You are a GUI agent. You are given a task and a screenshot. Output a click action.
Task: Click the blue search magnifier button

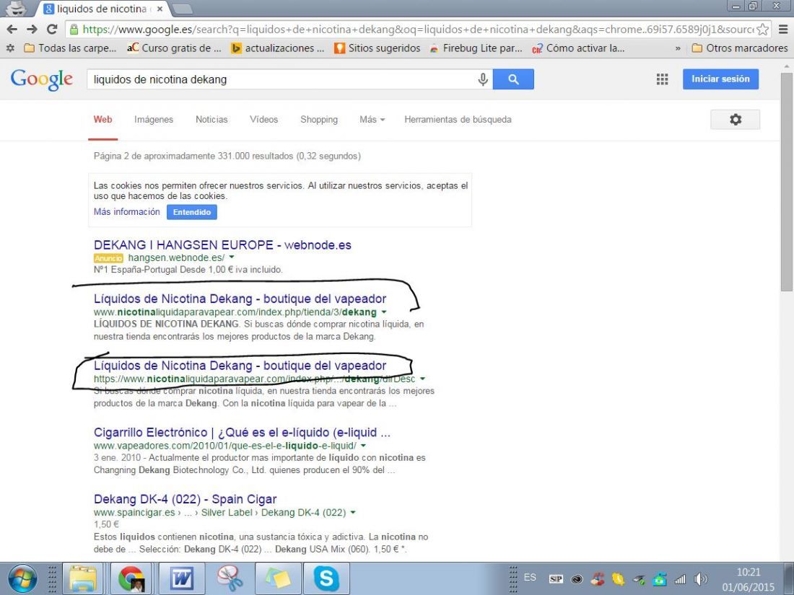513,79
